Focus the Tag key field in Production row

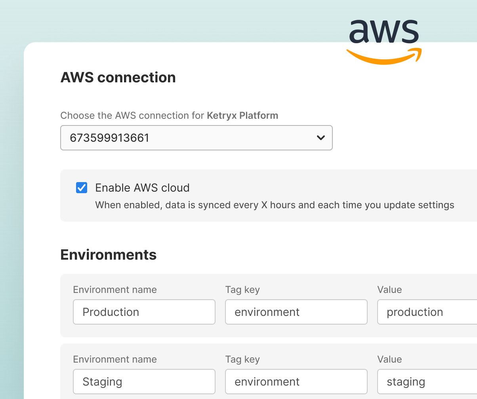(296, 312)
